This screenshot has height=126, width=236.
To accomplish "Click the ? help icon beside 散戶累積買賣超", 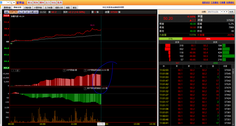I will tap(85, 89).
